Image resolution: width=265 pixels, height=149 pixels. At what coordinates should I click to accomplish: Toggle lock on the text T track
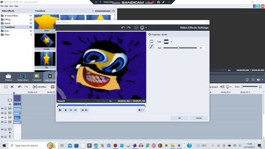[5, 137]
